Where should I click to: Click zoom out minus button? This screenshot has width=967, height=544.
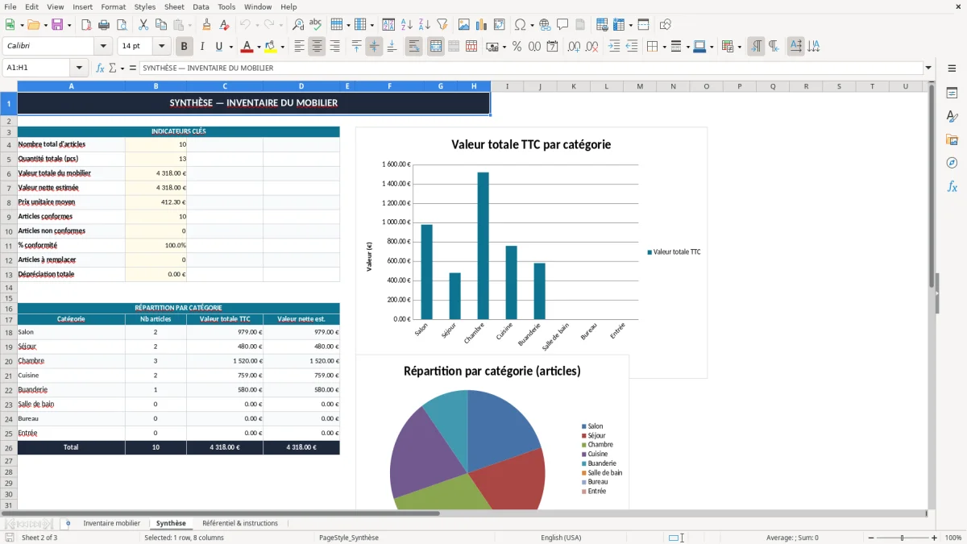tap(870, 538)
